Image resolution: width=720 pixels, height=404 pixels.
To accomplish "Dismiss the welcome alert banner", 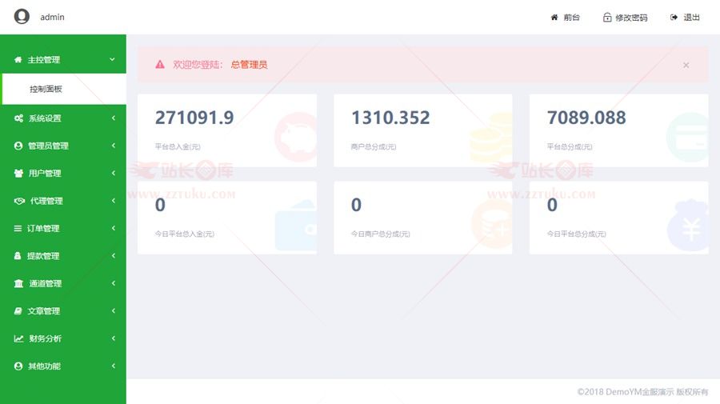I will [x=686, y=65].
